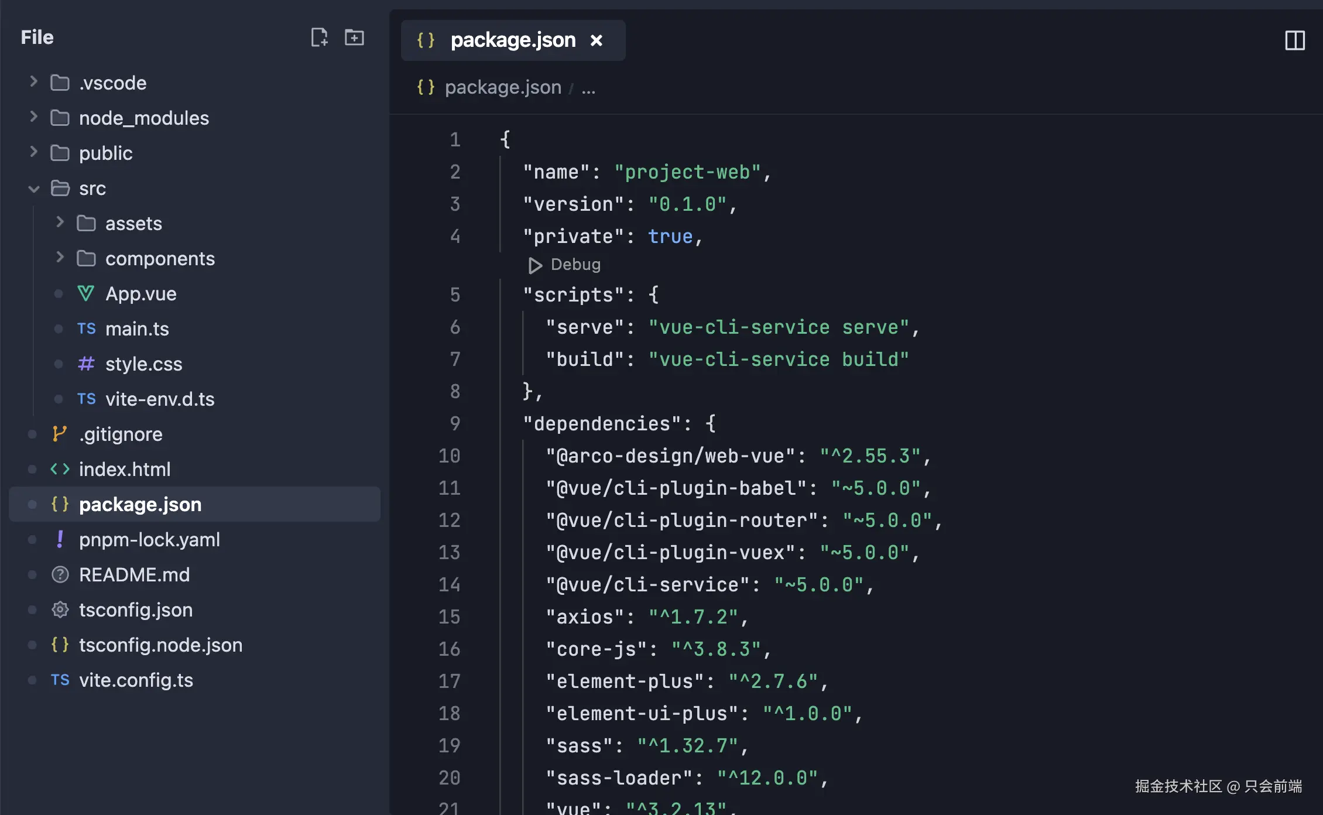The height and width of the screenshot is (815, 1323).
Task: Click the Vue icon beside App.vue
Action: coord(86,293)
